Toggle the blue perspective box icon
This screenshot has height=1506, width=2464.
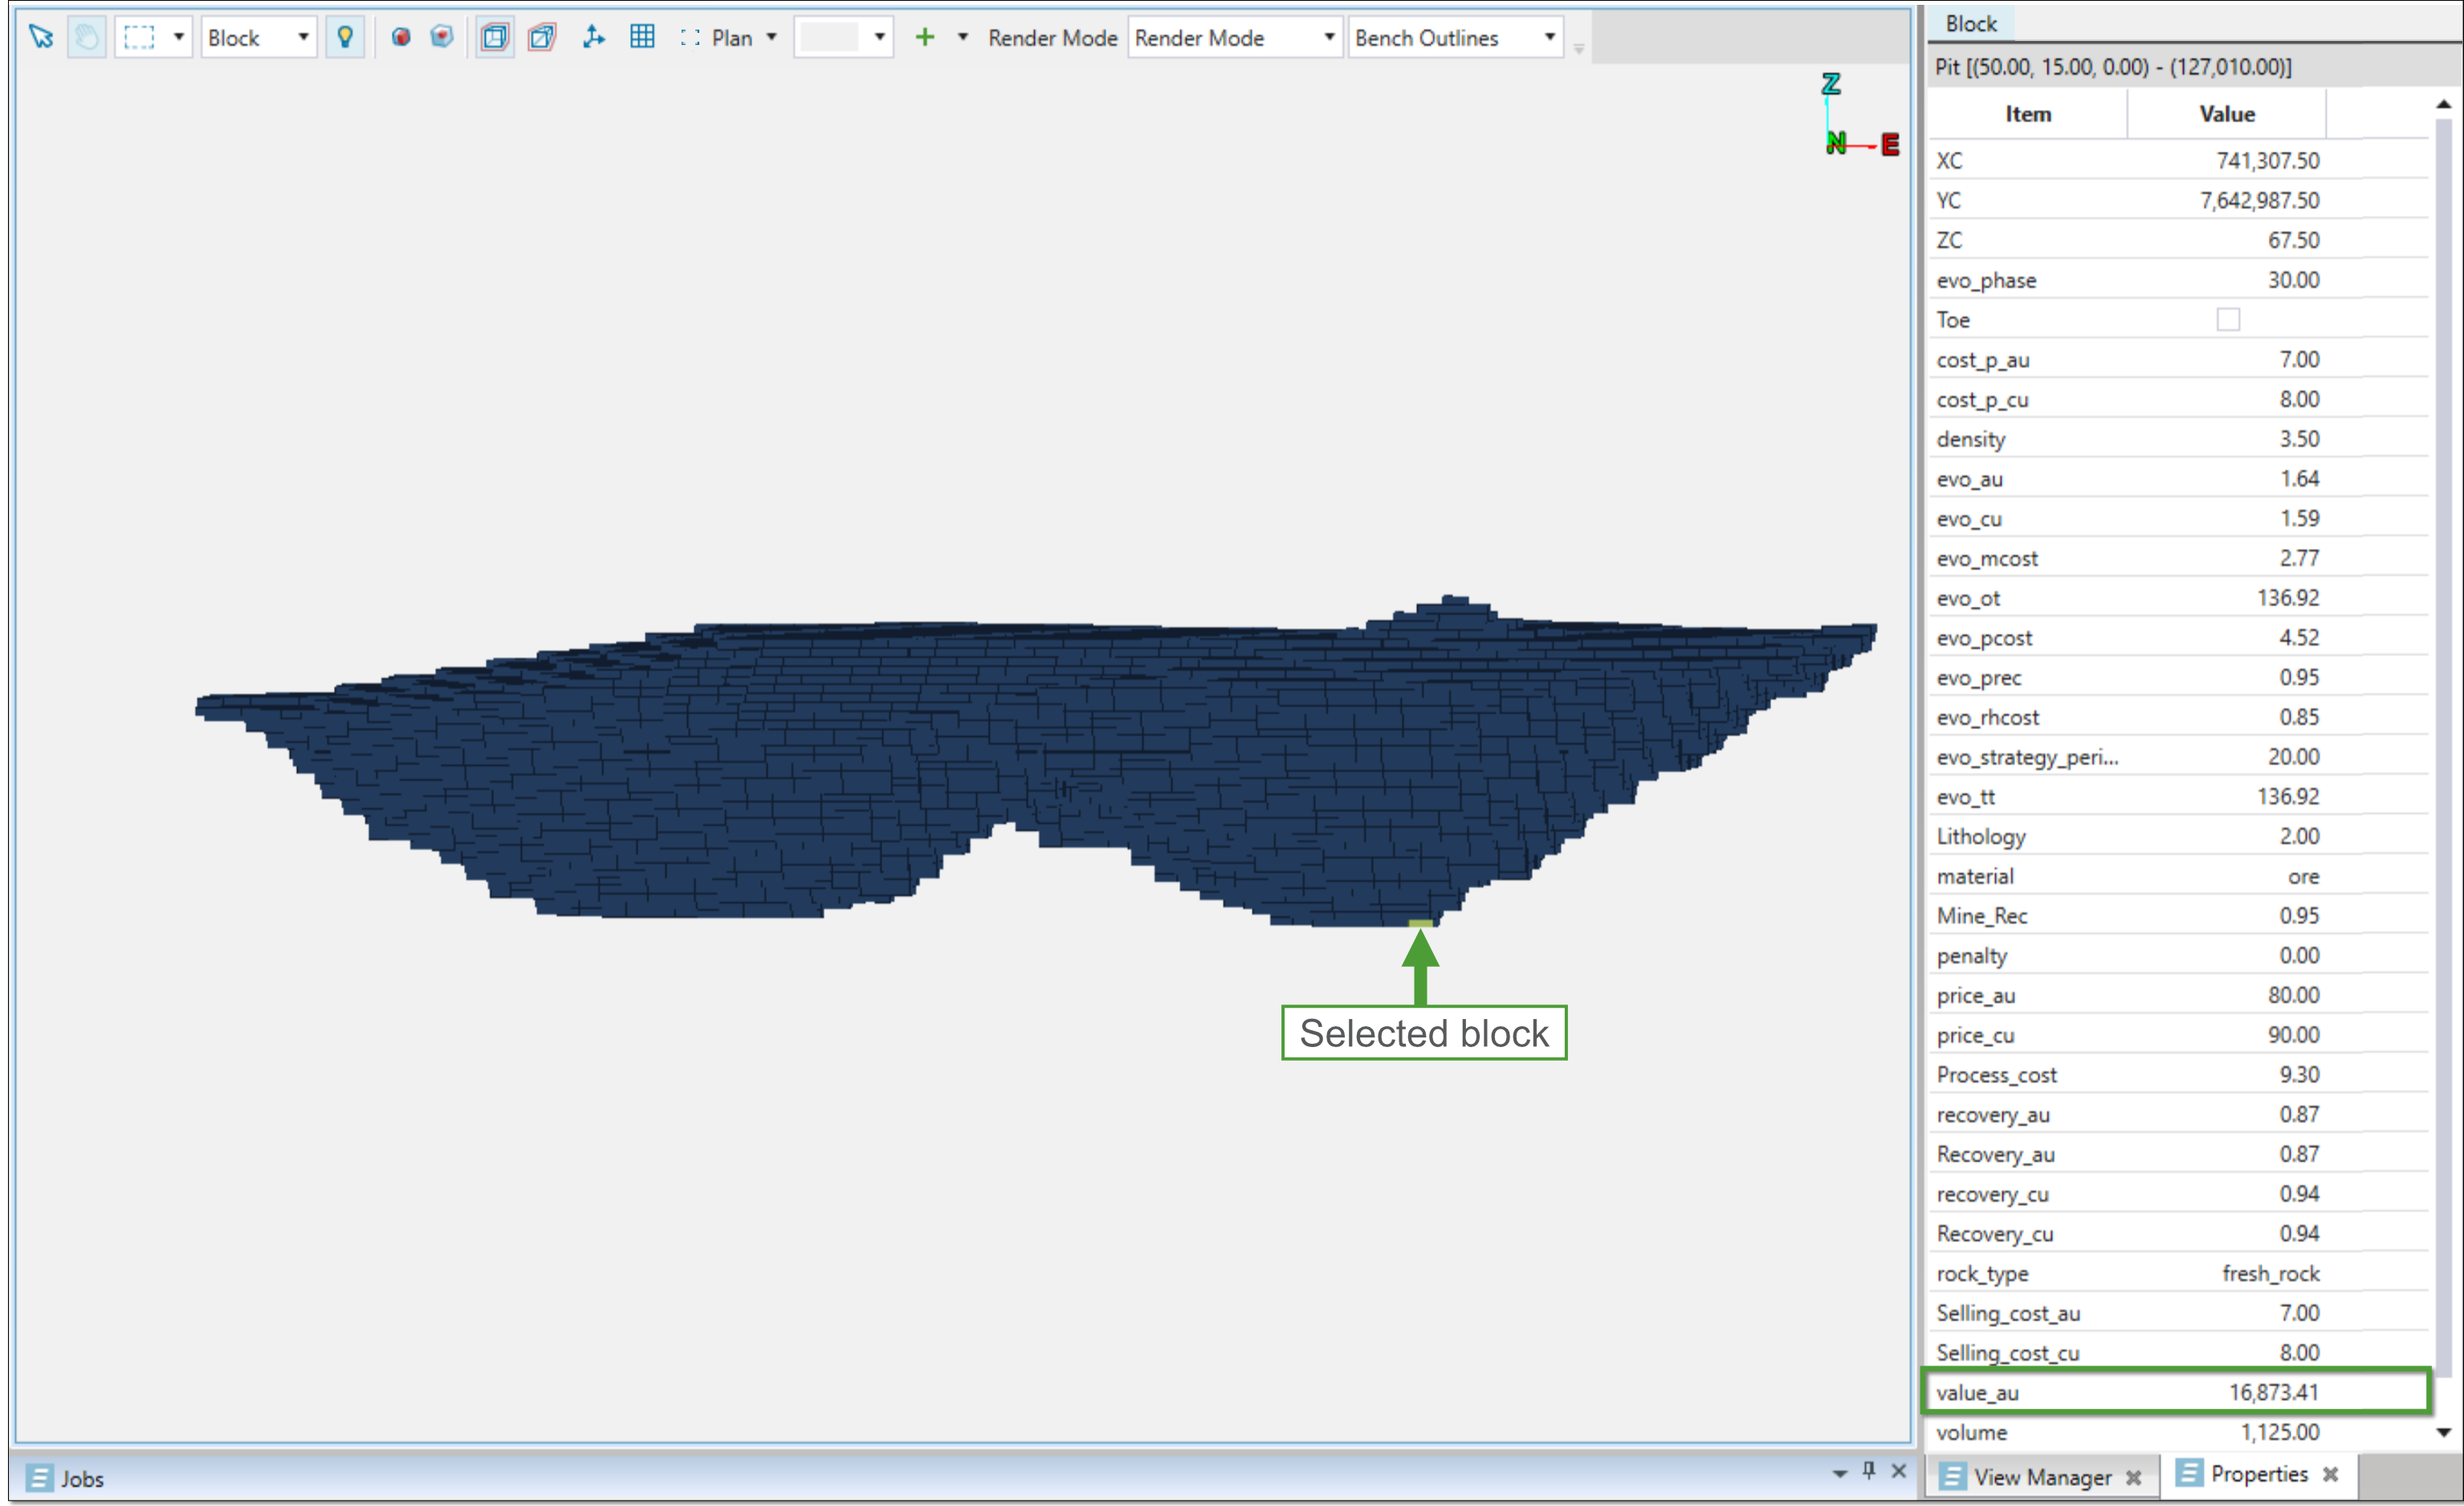pos(494,37)
